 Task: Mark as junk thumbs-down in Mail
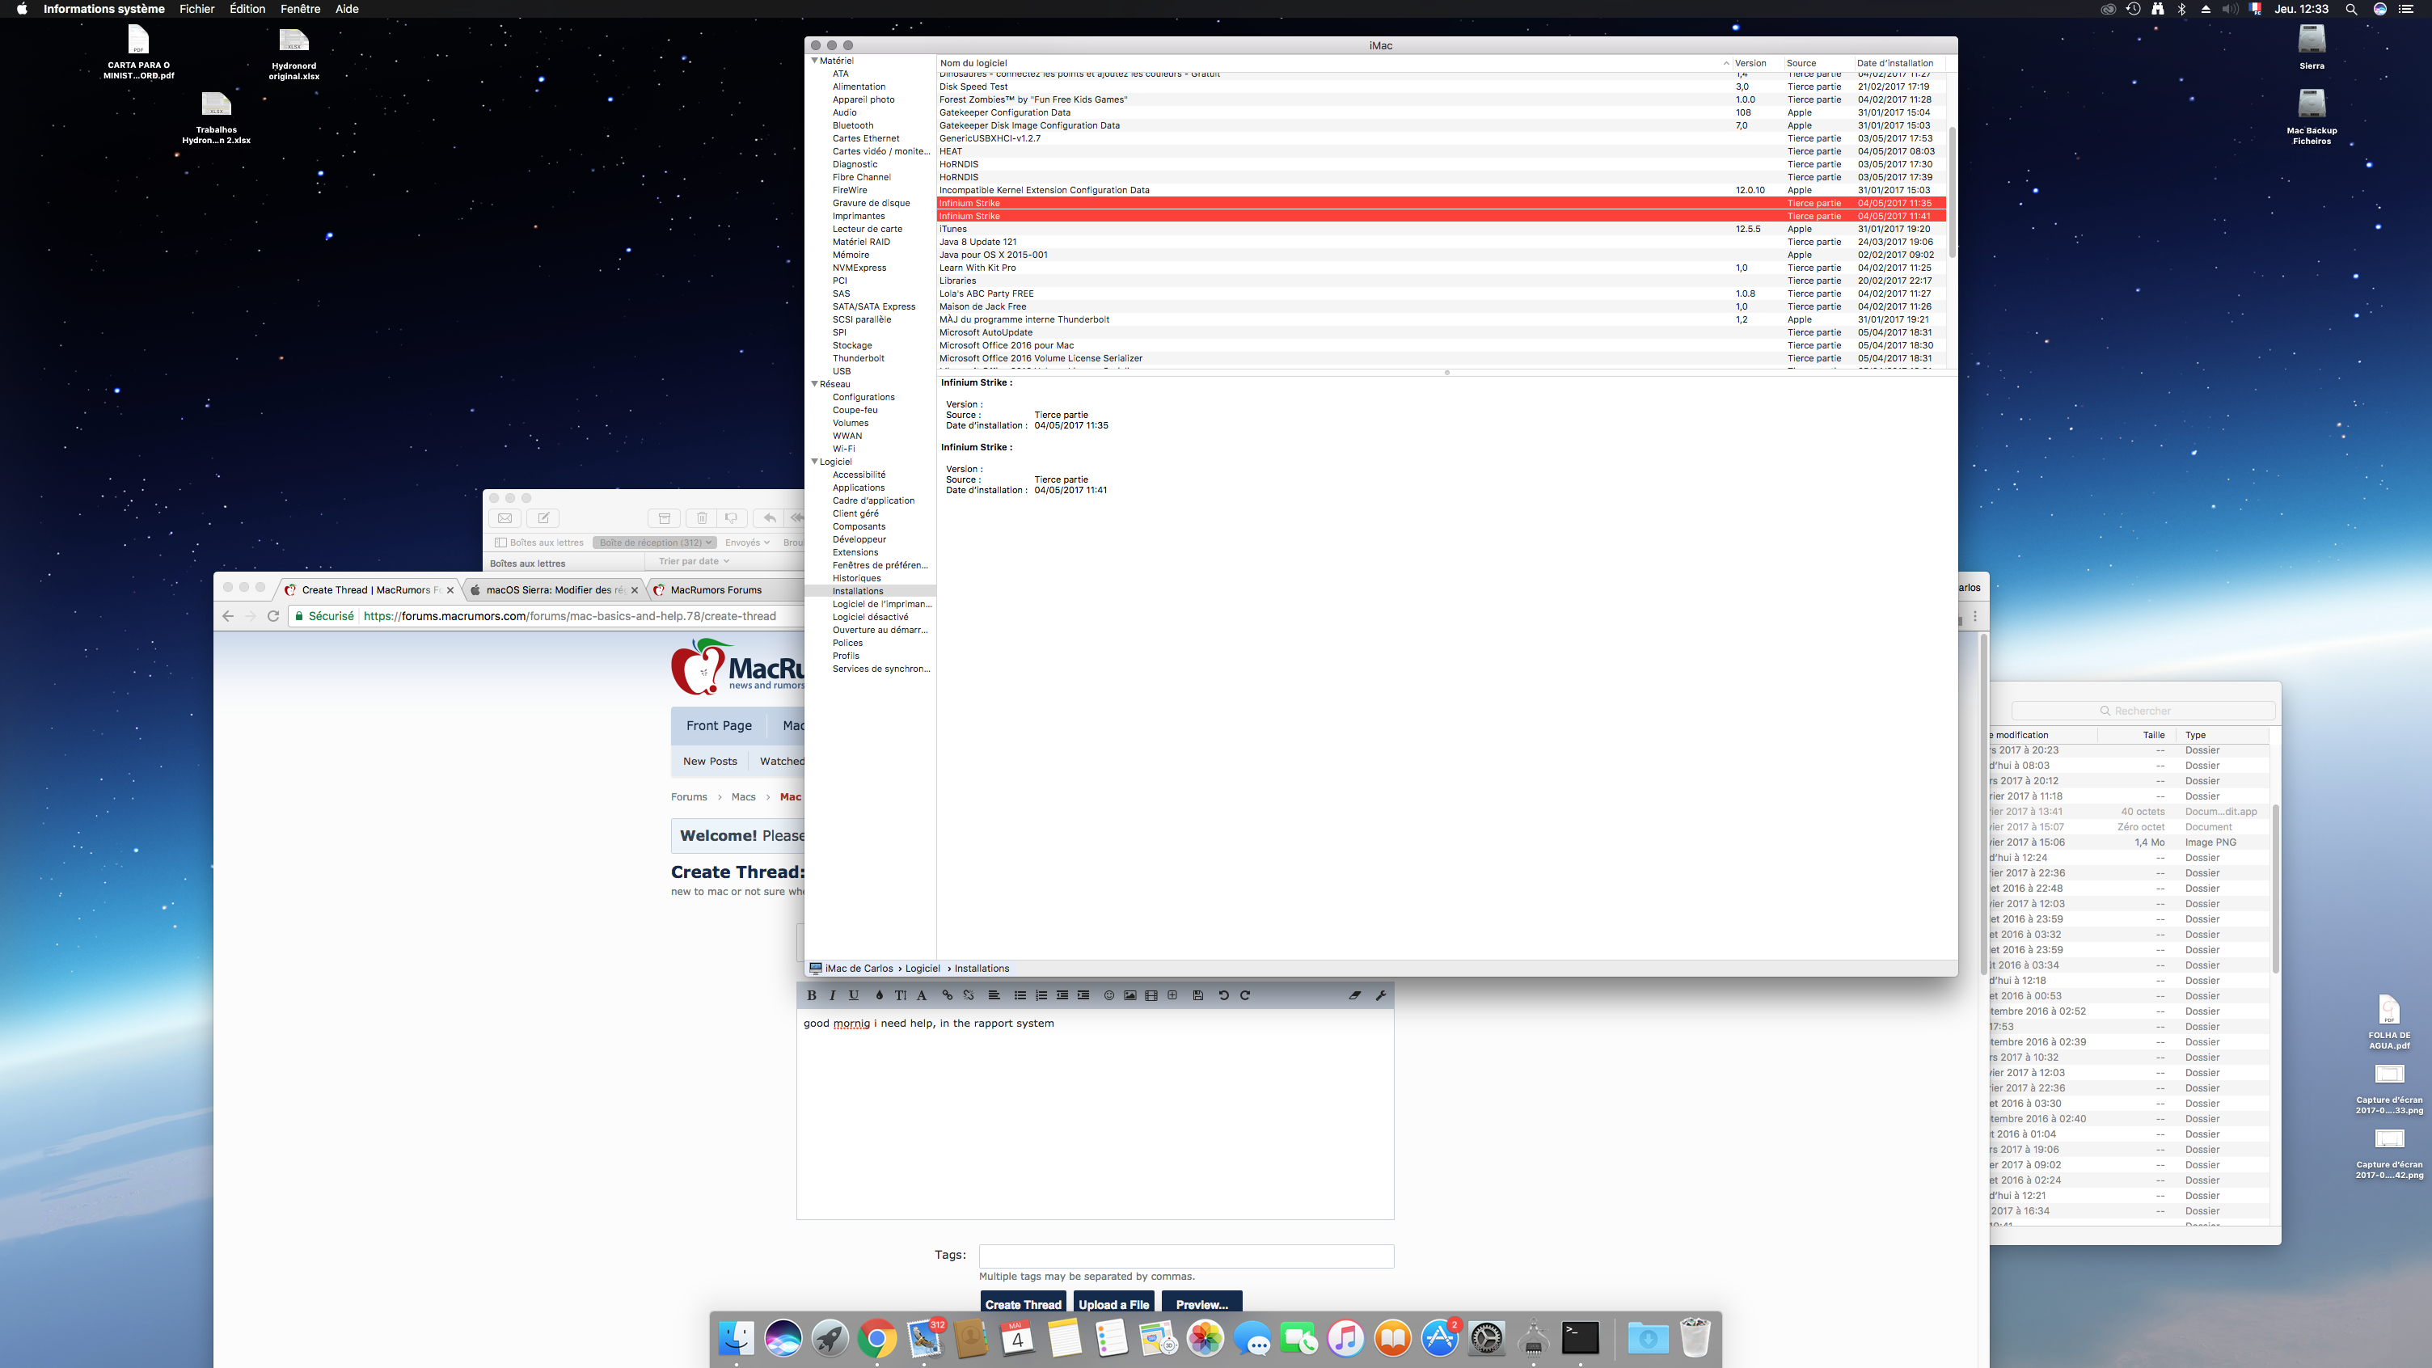[x=732, y=518]
